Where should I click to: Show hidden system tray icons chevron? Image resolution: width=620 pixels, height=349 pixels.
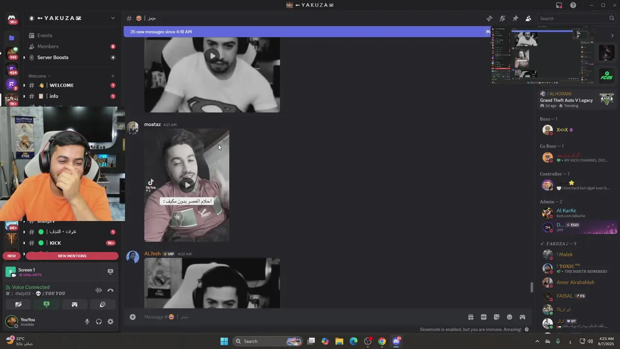537,341
